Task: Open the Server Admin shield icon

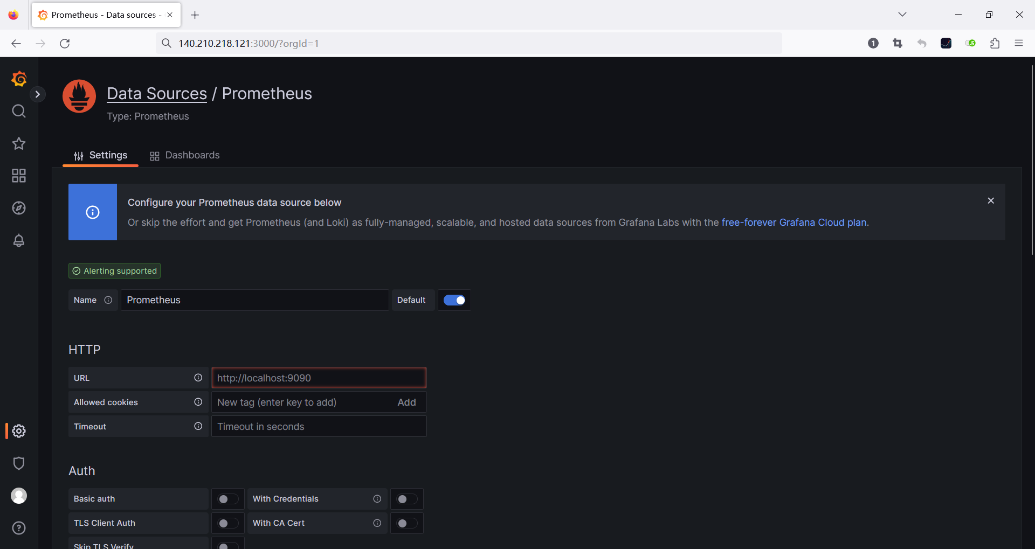Action: pos(19,463)
